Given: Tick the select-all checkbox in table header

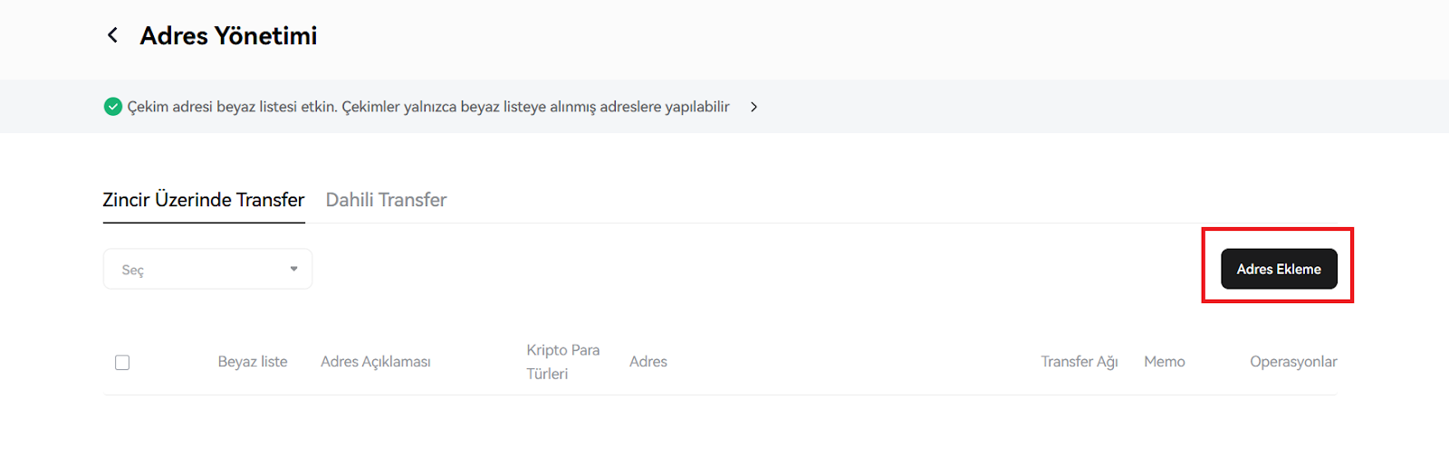Looking at the screenshot, I should tap(122, 362).
